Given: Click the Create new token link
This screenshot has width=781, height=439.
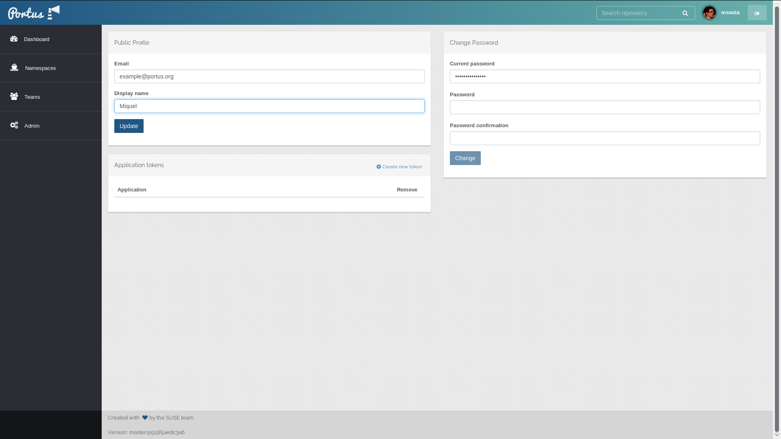Looking at the screenshot, I should pos(399,166).
